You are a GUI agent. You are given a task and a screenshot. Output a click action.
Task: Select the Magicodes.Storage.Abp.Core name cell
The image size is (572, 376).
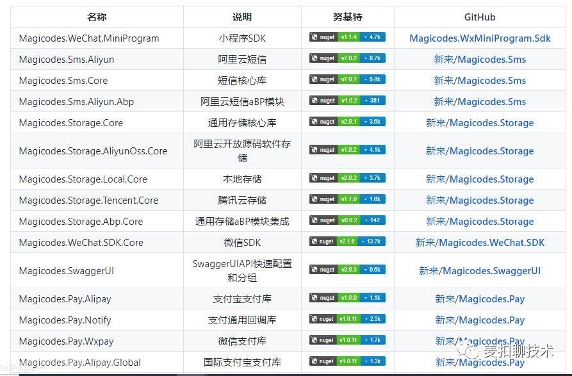point(97,221)
